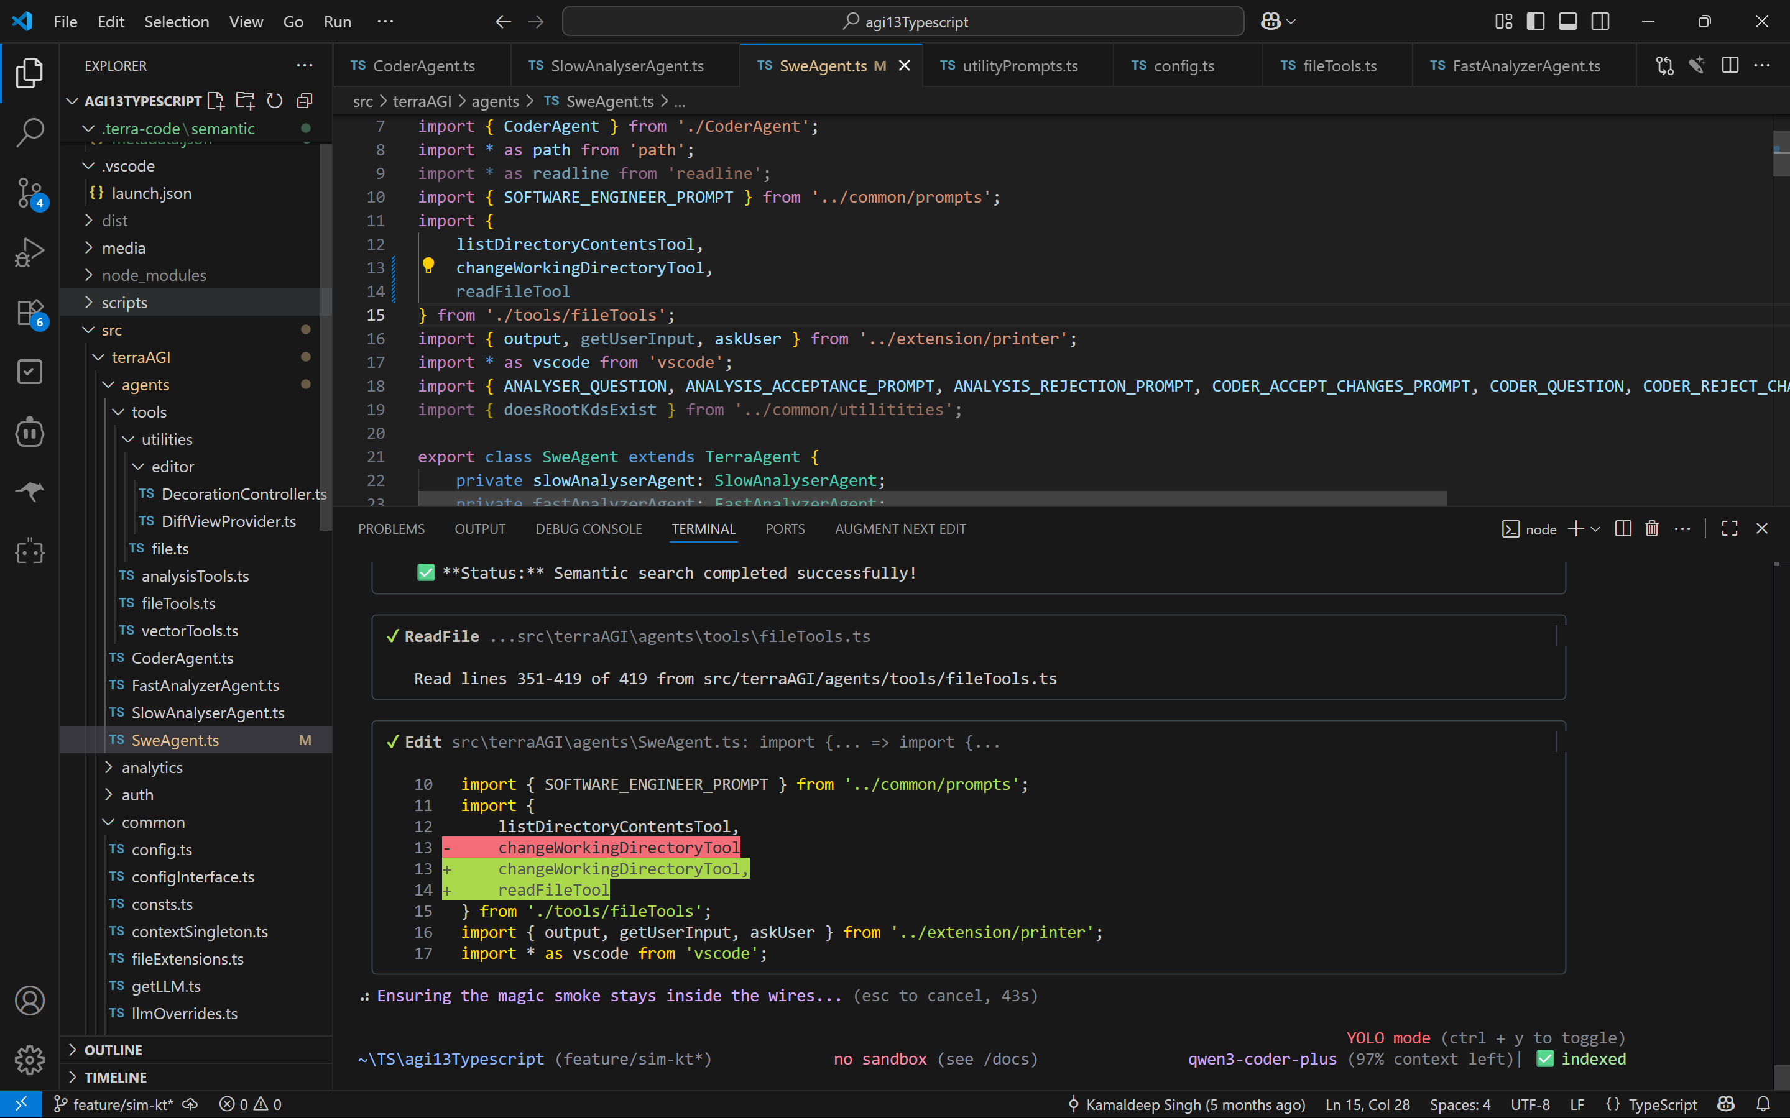Screen dimensions: 1790x1118
Task: Open Extensions view in activity bar
Action: [30, 313]
